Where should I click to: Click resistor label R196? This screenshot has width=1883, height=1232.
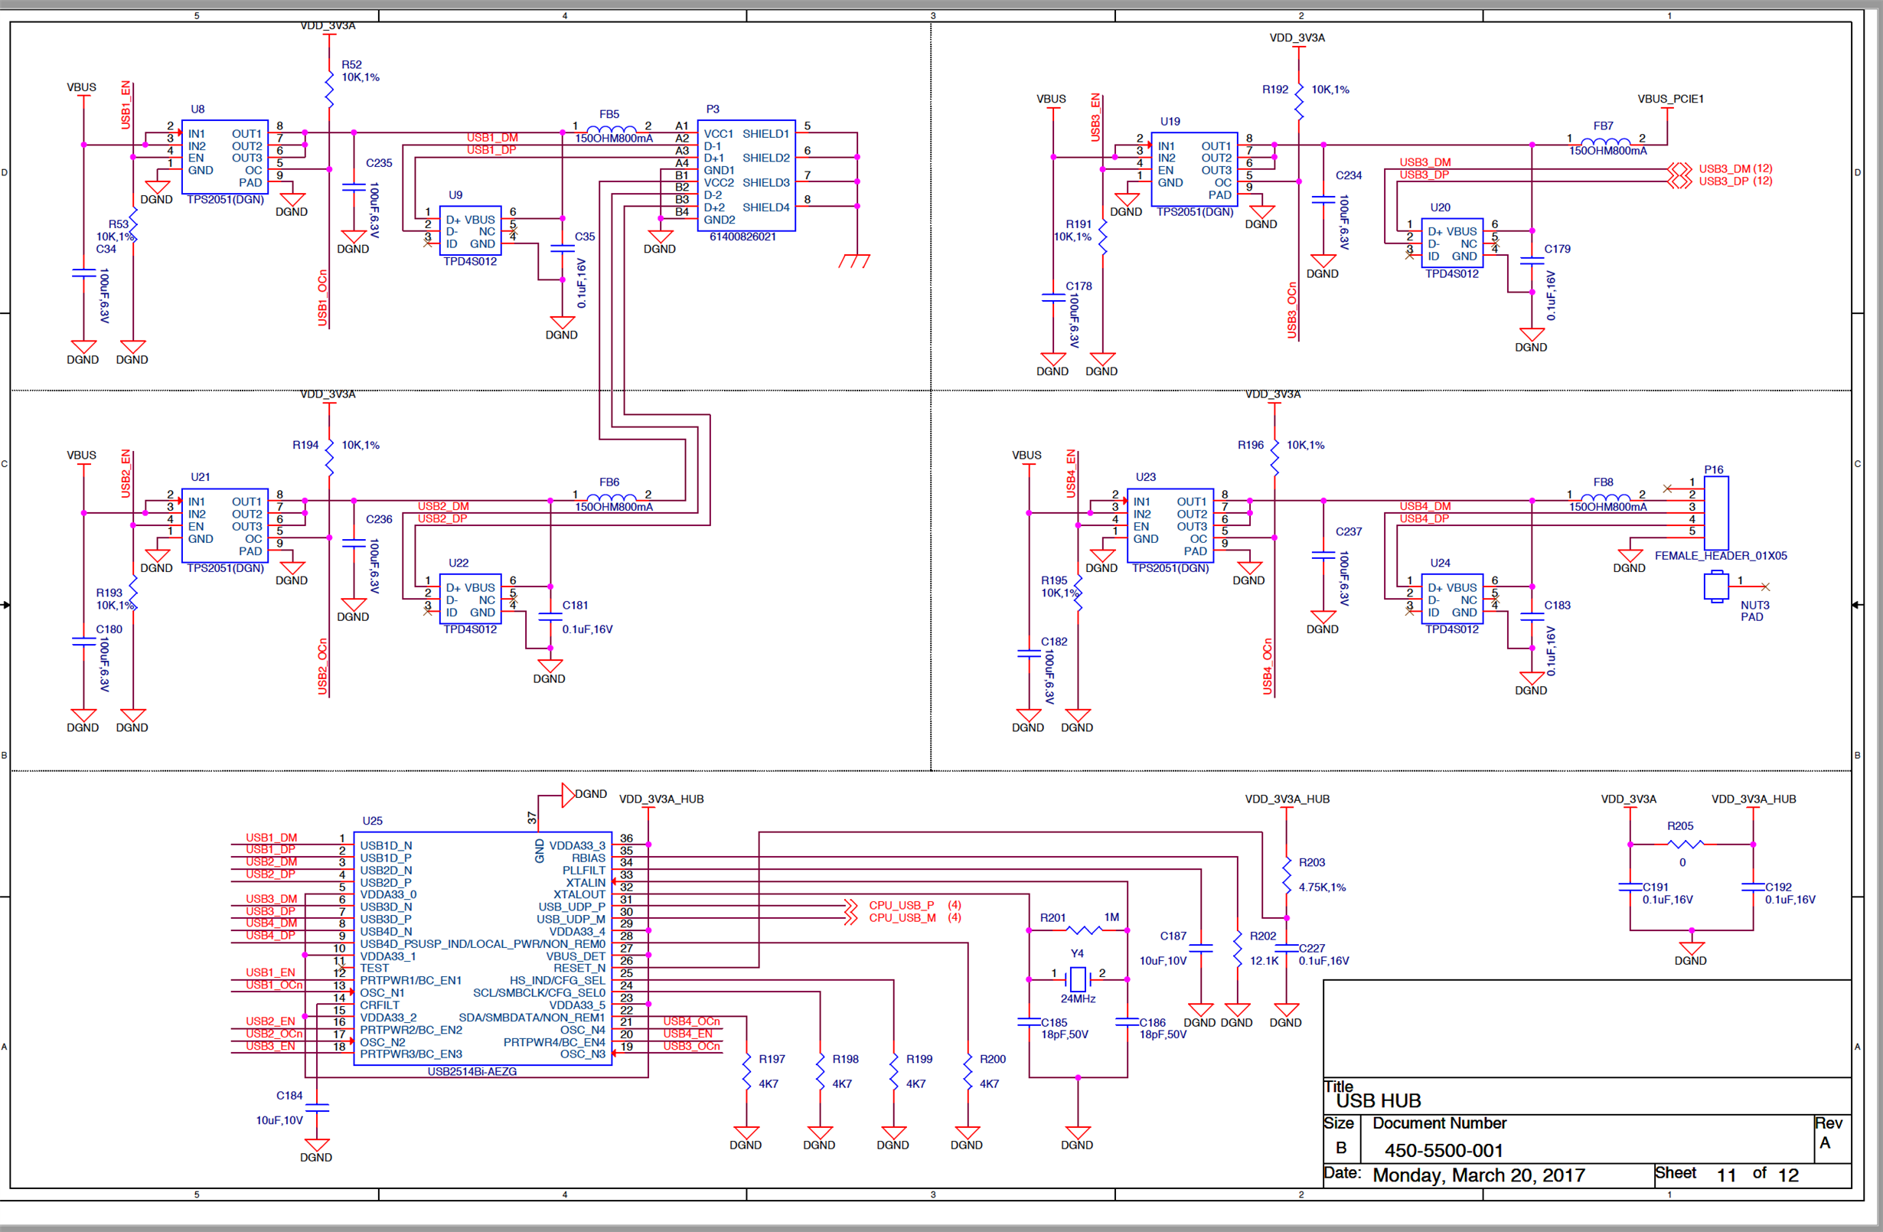[x=1250, y=446]
